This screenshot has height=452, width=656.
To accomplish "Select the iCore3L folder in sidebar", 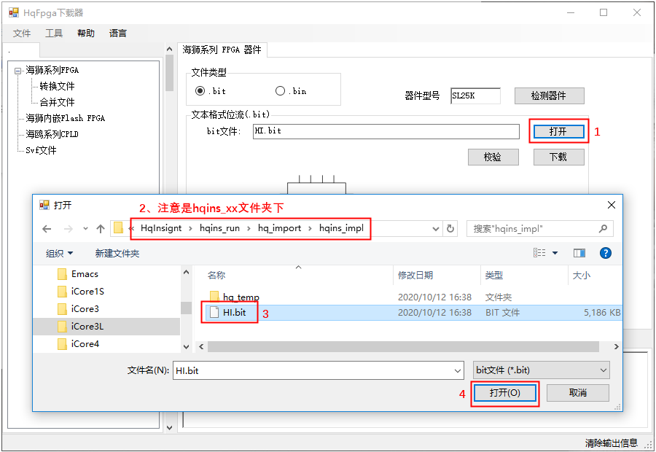I will pos(87,326).
